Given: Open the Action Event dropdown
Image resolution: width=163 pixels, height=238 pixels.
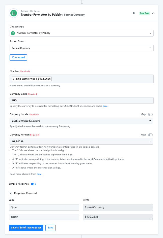Looking at the screenshot, I should point(82,48).
